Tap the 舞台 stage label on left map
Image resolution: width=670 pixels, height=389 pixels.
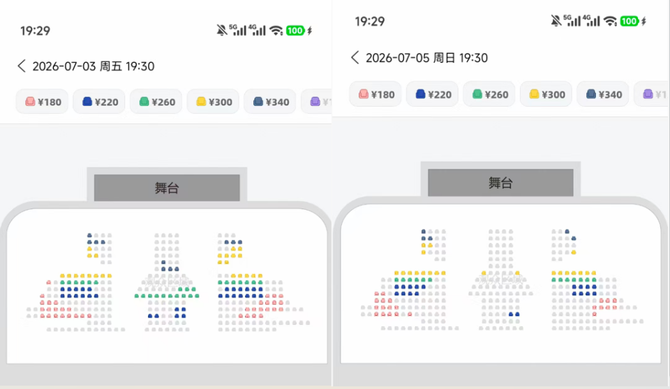click(x=167, y=188)
